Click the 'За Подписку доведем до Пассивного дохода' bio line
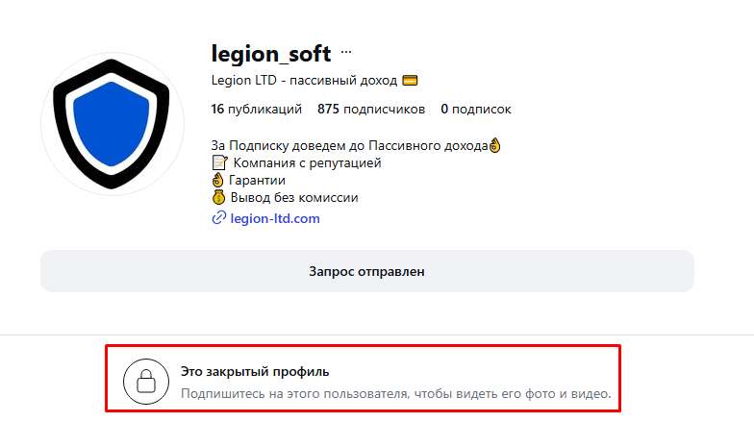 [x=350, y=146]
